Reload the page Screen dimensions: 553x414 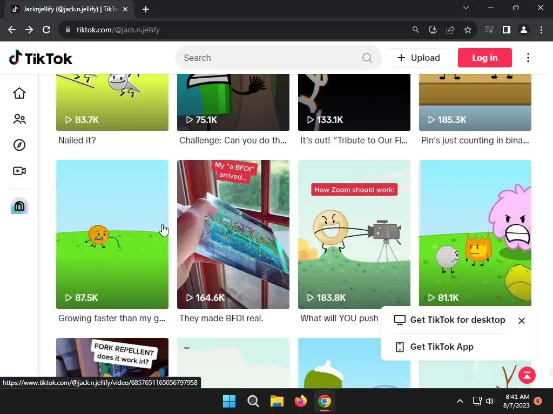point(46,30)
